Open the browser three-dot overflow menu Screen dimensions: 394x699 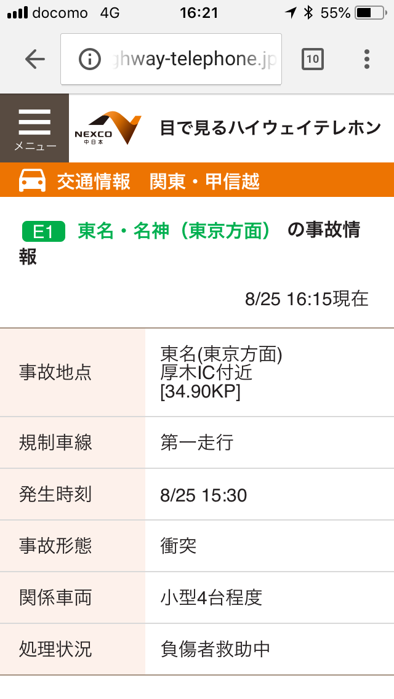pyautogui.click(x=367, y=59)
